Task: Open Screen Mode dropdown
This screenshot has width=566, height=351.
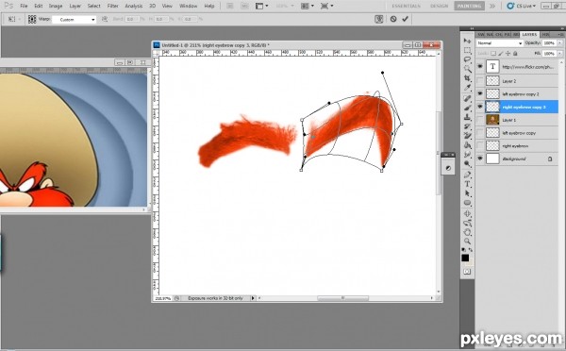Action: [326, 6]
